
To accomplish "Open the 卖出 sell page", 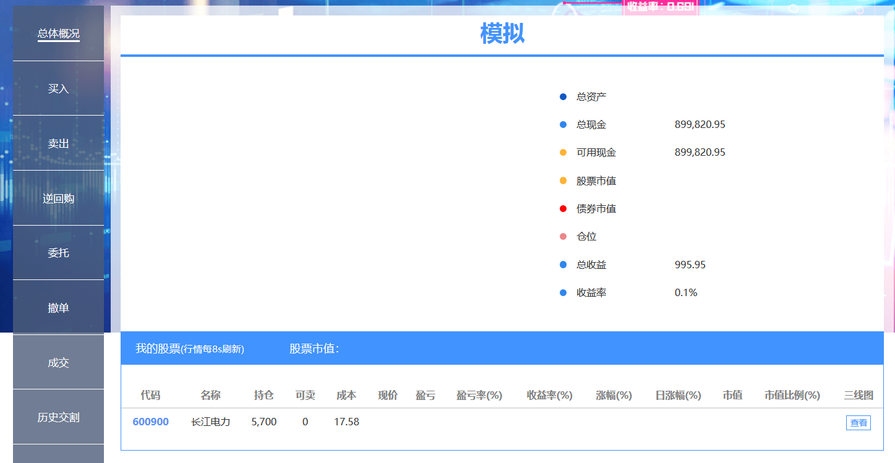I will tap(58, 143).
